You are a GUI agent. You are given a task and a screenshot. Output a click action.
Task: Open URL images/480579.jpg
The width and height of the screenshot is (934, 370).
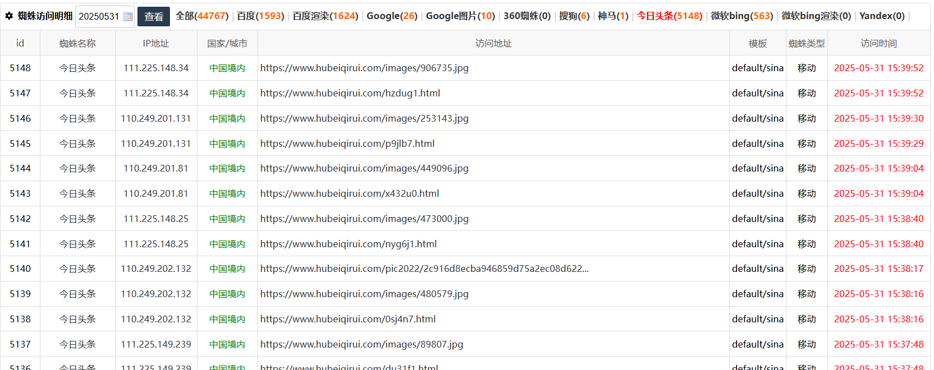click(x=365, y=294)
